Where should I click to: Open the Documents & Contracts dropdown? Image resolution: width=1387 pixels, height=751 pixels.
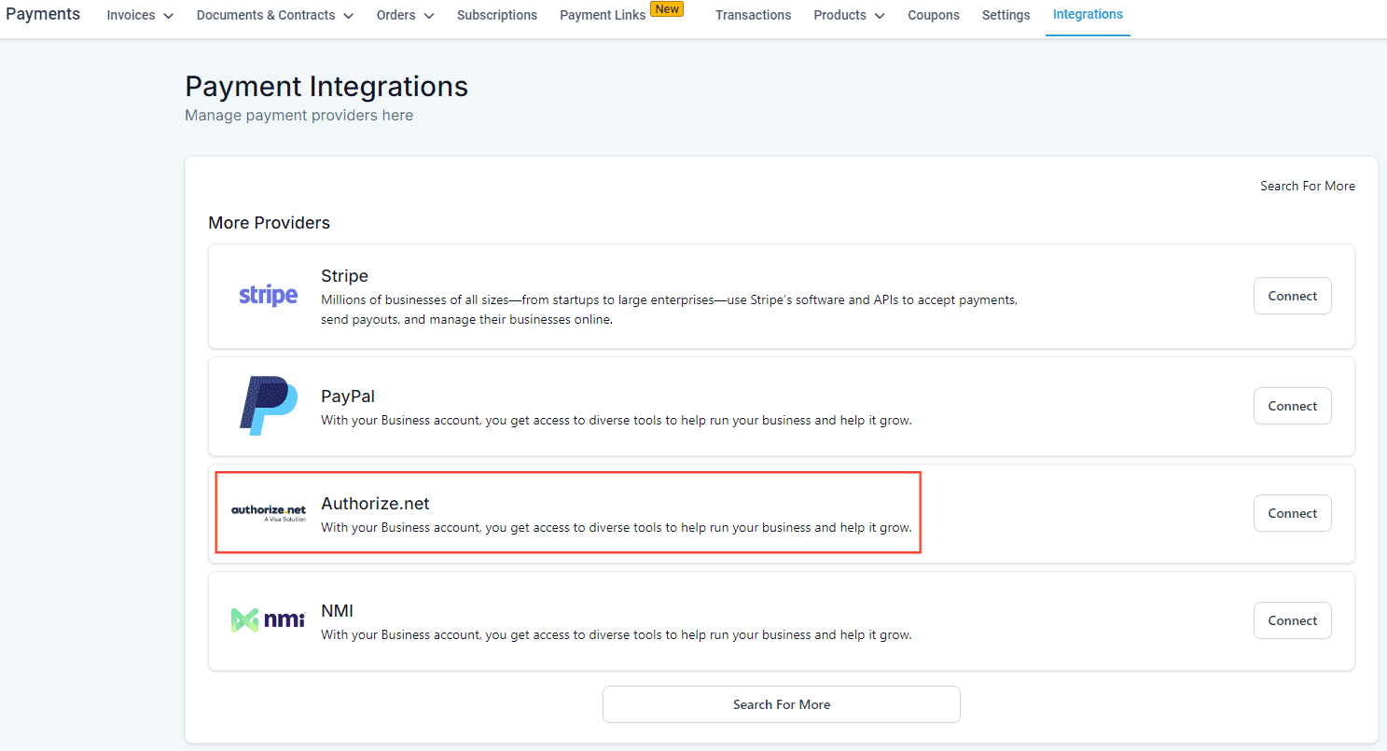(274, 15)
